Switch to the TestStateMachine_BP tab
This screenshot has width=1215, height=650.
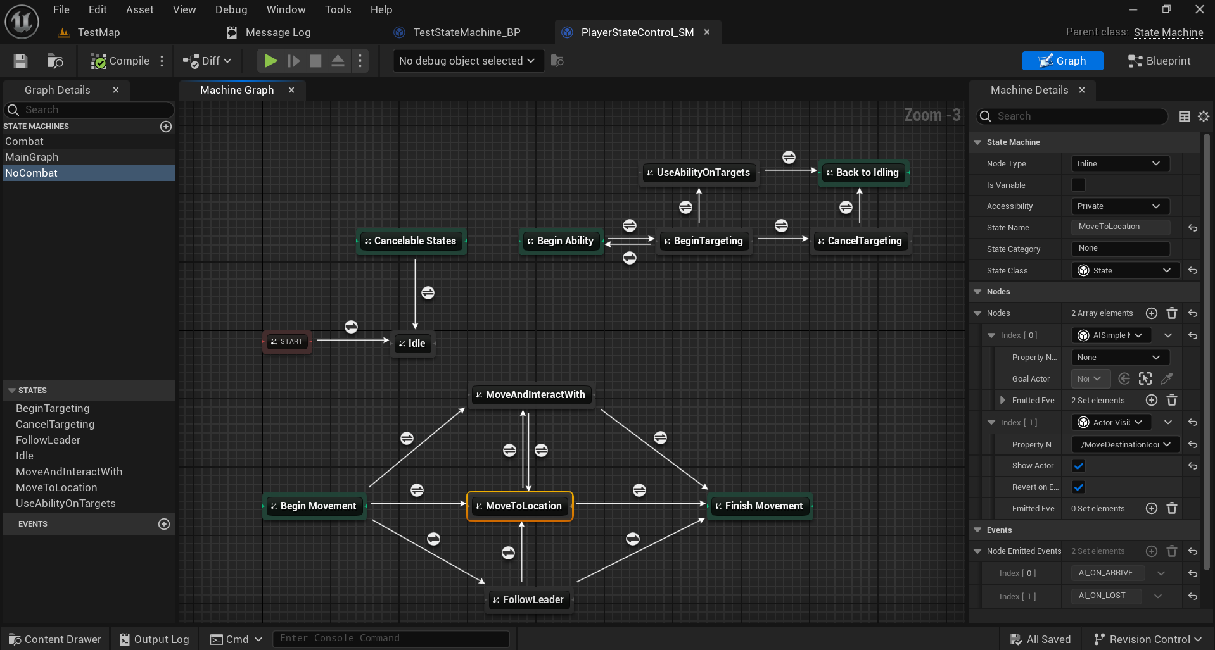tap(466, 32)
